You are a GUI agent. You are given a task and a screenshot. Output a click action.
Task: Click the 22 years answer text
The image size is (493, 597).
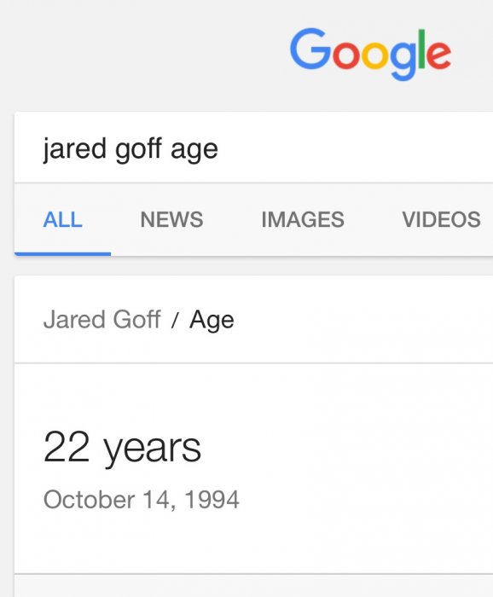coord(122,448)
